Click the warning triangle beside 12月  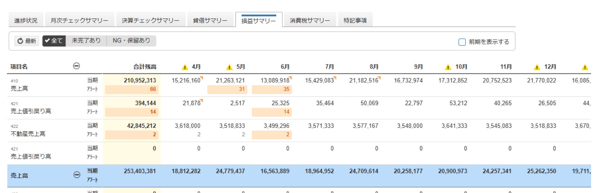click(537, 67)
